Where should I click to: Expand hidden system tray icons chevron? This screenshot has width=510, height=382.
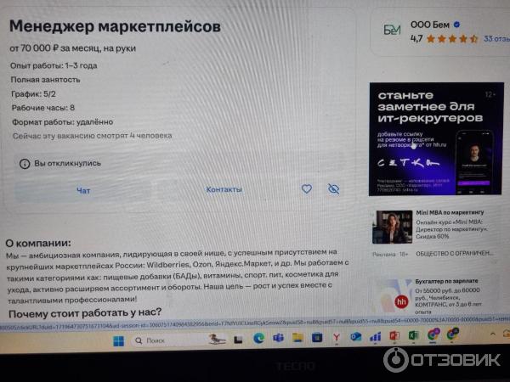[x=492, y=334]
